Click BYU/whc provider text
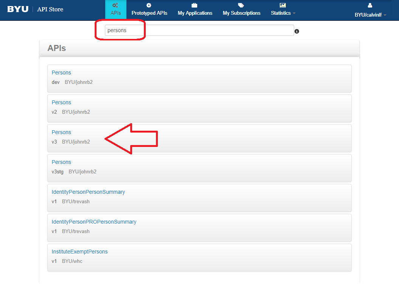This screenshot has height=295, width=399. [x=72, y=261]
